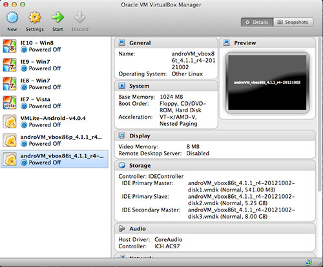
Task: Open the Audio section settings
Action: (138, 229)
